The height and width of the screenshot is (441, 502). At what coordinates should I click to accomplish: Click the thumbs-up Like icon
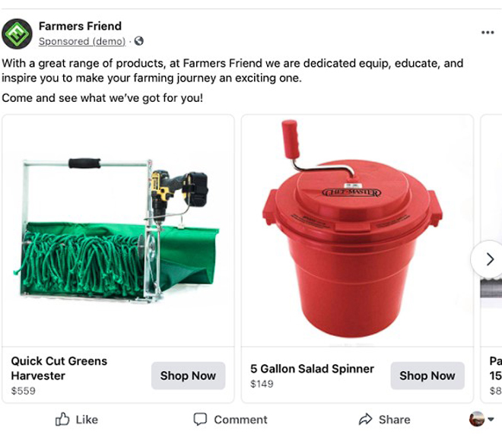point(63,419)
